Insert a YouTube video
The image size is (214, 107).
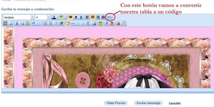(112, 23)
